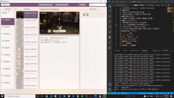Click Select Area for Text Extraction
The width and height of the screenshot is (174, 98).
49,9
